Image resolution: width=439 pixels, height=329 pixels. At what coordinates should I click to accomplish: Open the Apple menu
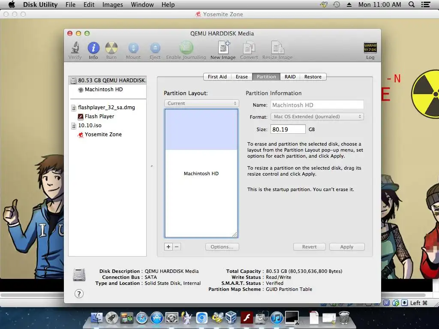pos(12,4)
